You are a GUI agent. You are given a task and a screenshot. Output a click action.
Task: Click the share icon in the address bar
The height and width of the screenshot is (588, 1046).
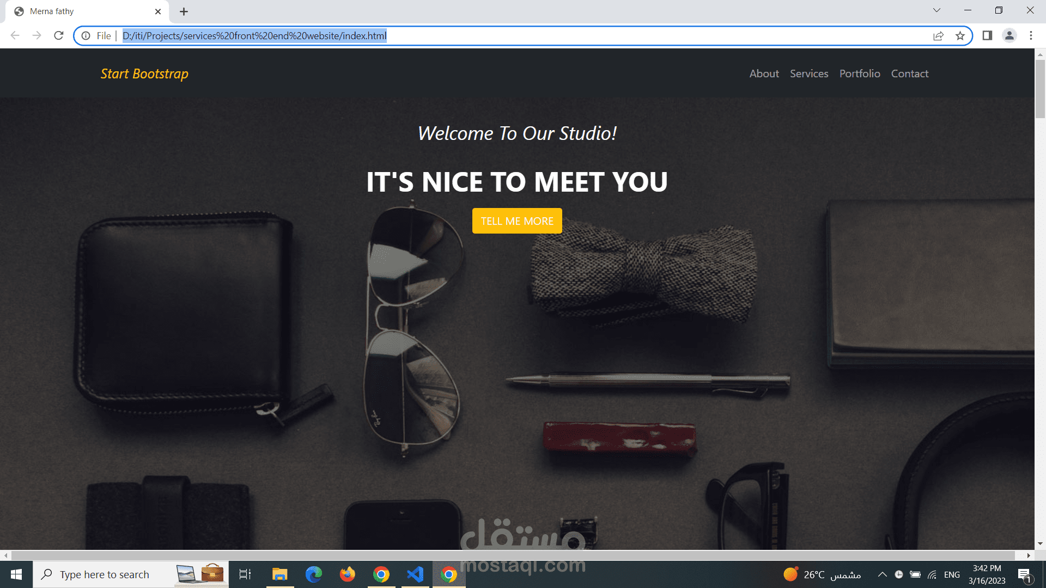coord(938,35)
